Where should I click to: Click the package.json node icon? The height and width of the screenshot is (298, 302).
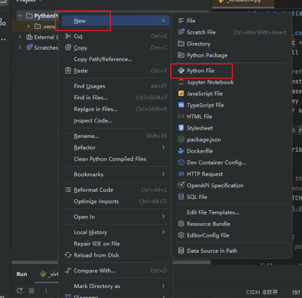181,139
